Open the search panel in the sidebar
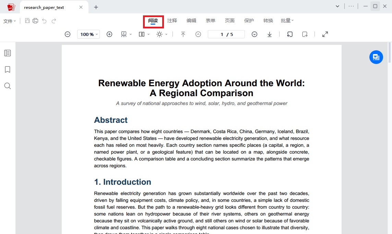 [8, 86]
